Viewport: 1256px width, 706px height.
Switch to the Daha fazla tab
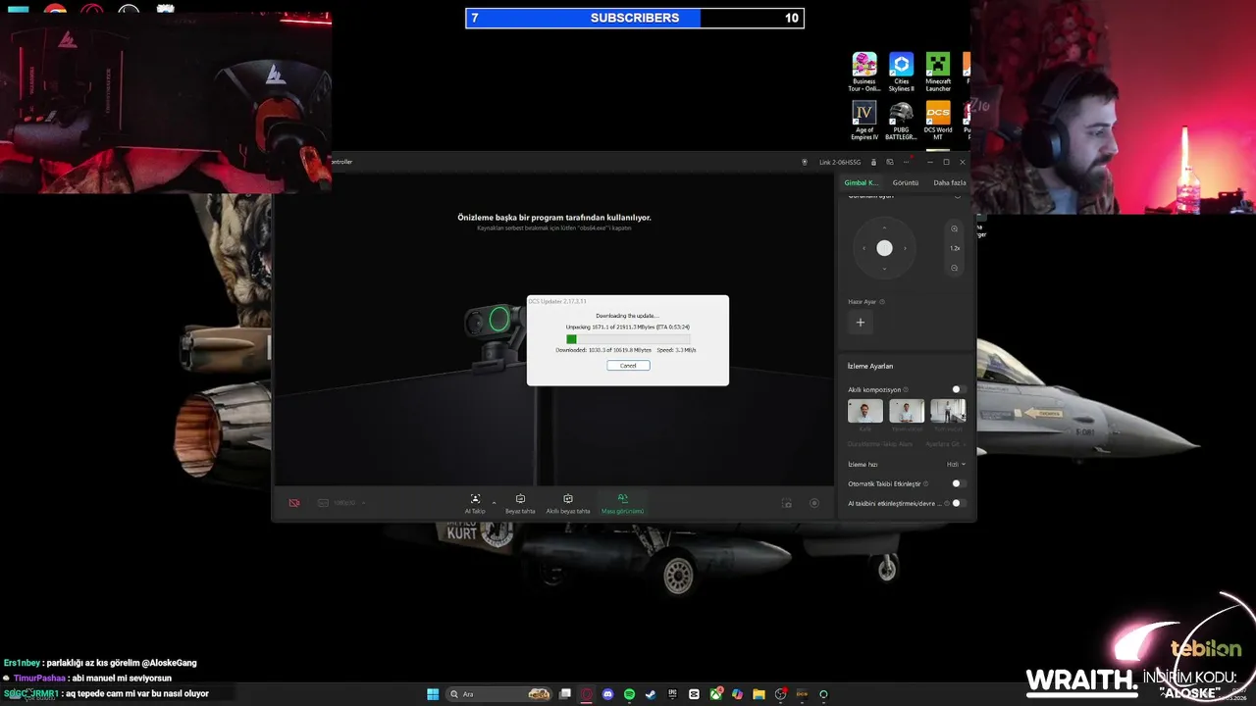[949, 182]
